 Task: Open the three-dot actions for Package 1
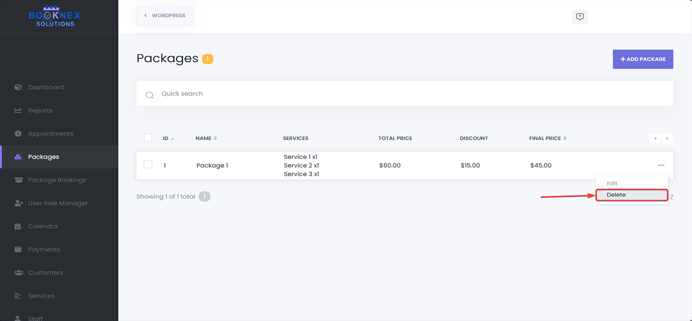[661, 165]
